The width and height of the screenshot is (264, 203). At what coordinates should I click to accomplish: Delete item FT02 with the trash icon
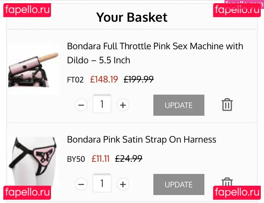point(227,105)
